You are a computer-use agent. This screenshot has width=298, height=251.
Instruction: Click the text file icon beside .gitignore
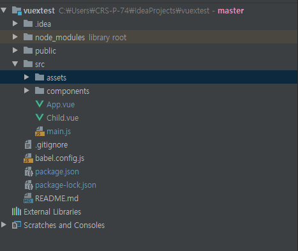[28, 144]
